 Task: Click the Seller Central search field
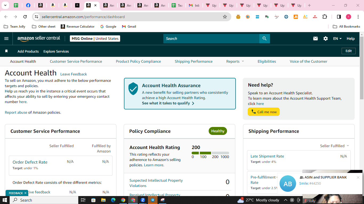click(x=211, y=39)
